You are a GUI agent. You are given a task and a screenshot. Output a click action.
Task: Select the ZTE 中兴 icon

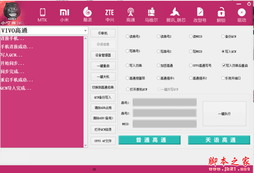[x=110, y=15]
